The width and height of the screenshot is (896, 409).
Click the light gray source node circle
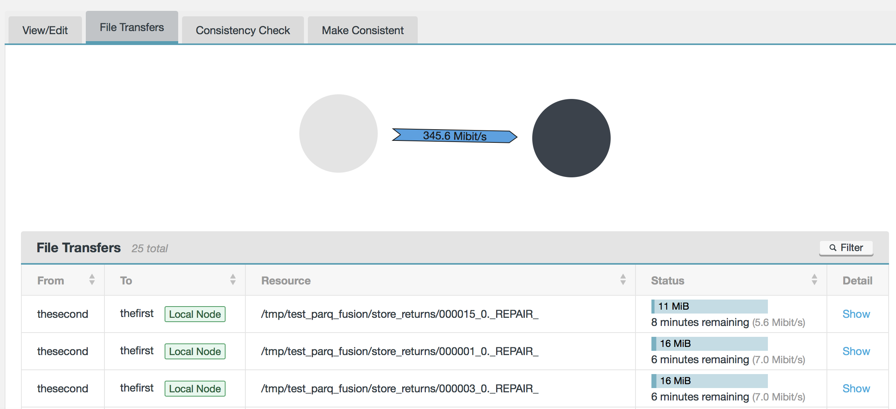tap(338, 133)
